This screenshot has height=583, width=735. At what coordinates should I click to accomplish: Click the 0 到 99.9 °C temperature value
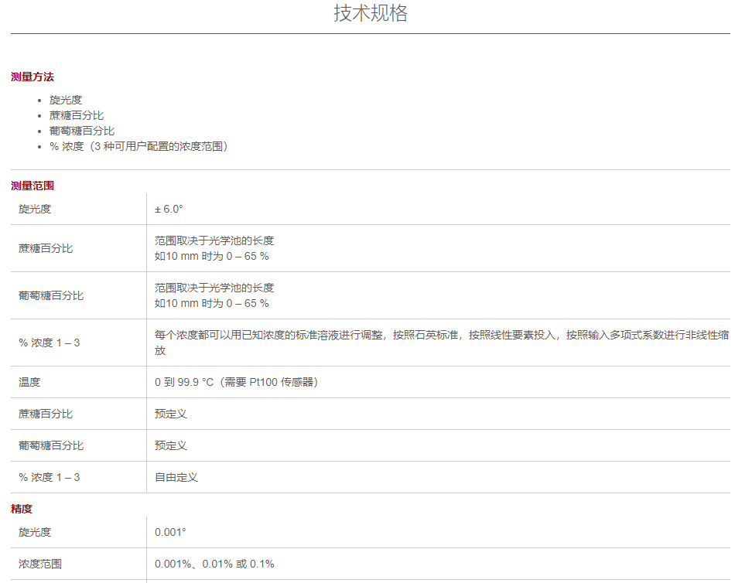coord(236,382)
